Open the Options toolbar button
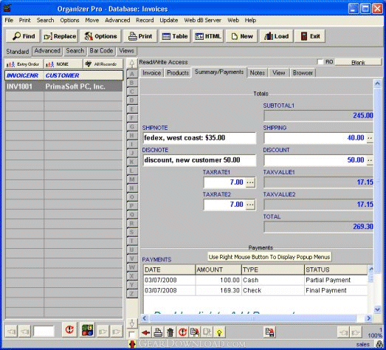The image size is (386, 350). (100, 36)
